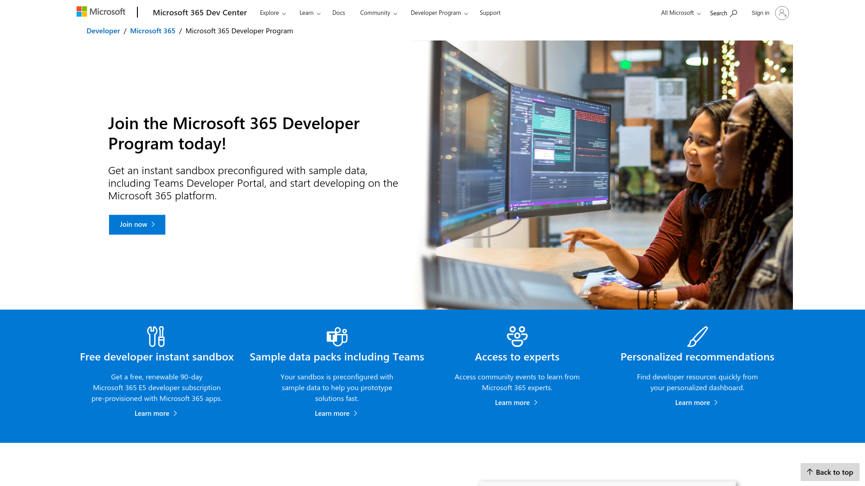Click the Microsoft 365 breadcrumb link

153,30
